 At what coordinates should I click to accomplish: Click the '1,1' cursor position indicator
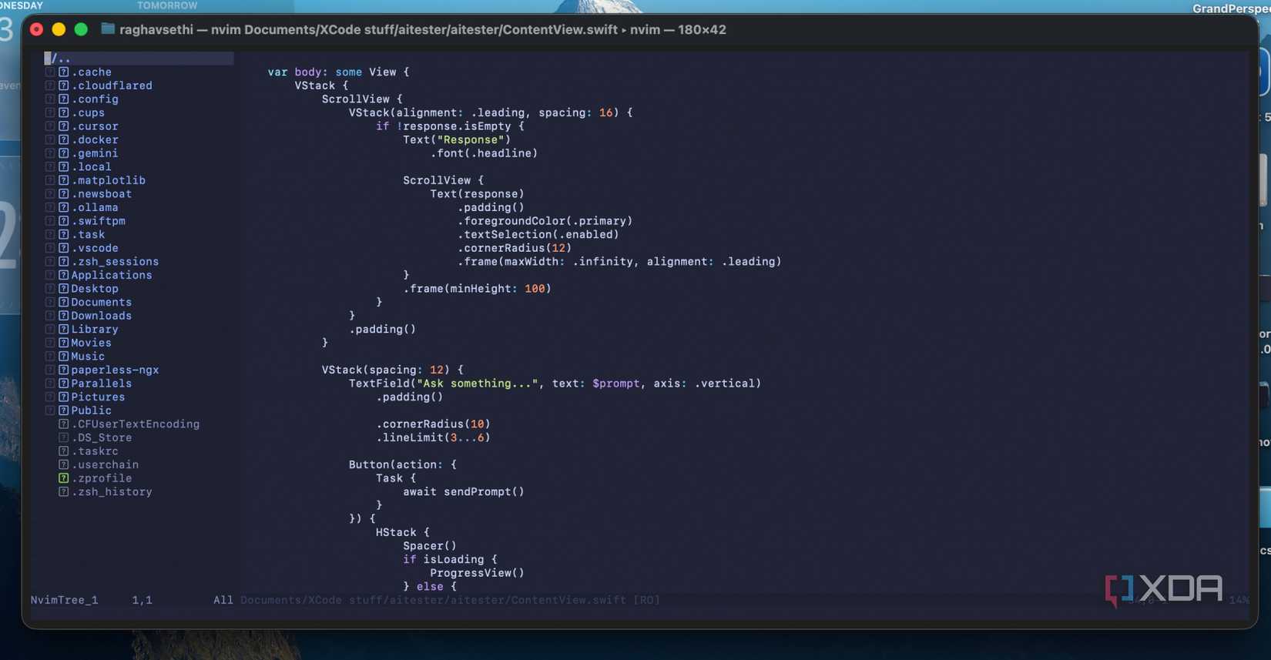click(x=143, y=600)
